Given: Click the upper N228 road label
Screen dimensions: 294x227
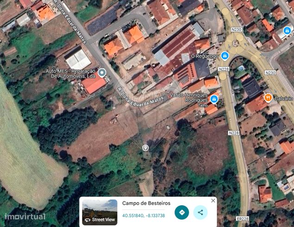Looking at the screenshot, I should [224, 69].
